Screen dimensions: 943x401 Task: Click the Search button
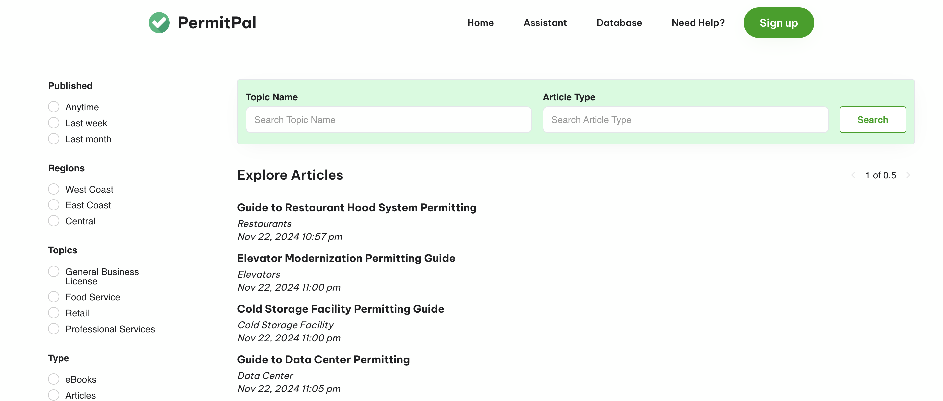point(872,120)
